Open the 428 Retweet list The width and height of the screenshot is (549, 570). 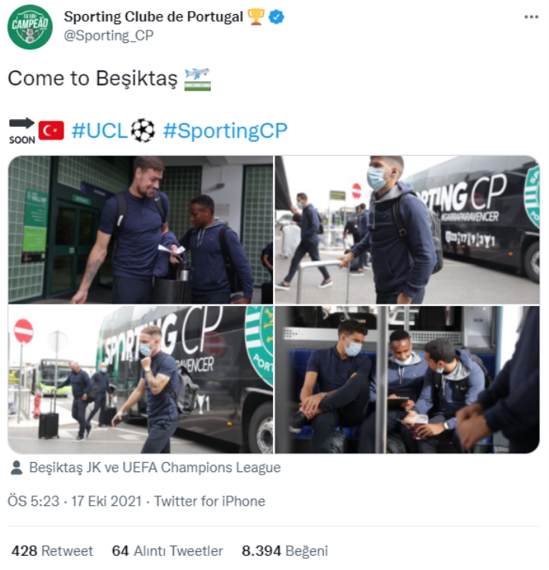pos(52,551)
